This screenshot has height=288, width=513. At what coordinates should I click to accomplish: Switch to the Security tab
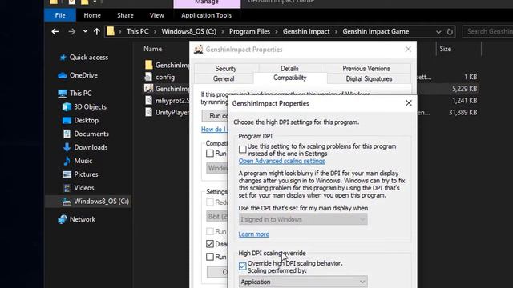pyautogui.click(x=226, y=69)
